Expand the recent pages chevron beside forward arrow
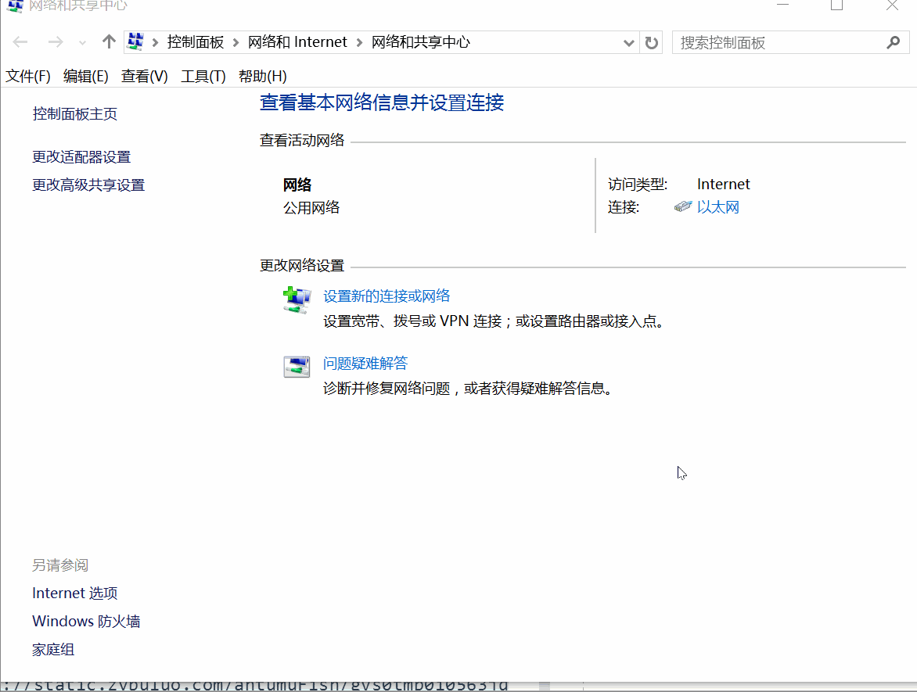Viewport: 917px width, 692px height. pyautogui.click(x=82, y=42)
